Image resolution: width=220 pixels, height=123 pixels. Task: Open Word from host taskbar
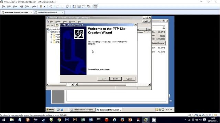coord(91,120)
